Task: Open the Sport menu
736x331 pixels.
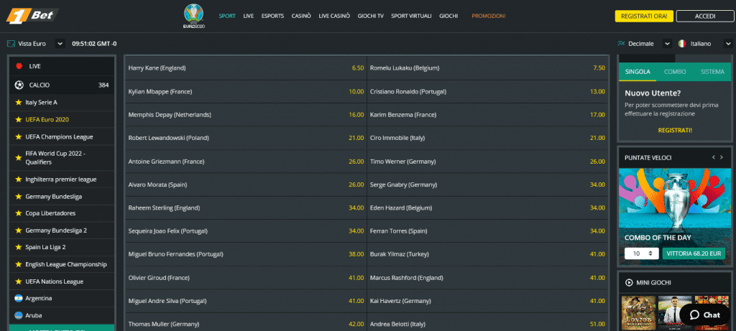Action: point(227,16)
